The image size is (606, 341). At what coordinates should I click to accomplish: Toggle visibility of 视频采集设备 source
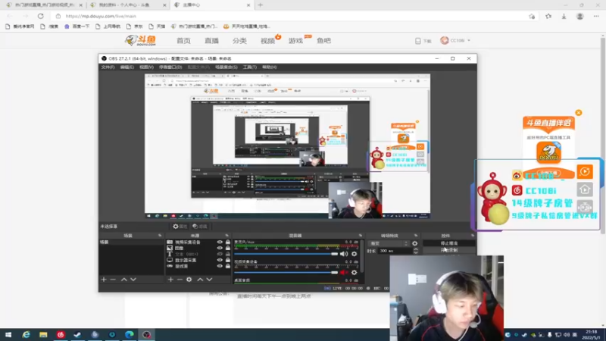tap(220, 242)
